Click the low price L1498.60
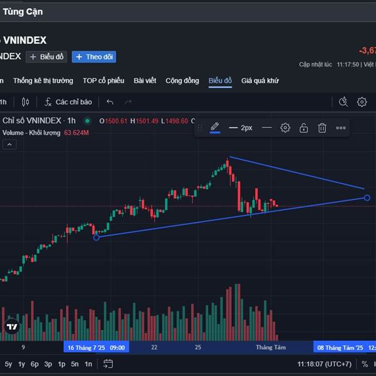Image resolution: width=376 pixels, height=376 pixels. 175,121
